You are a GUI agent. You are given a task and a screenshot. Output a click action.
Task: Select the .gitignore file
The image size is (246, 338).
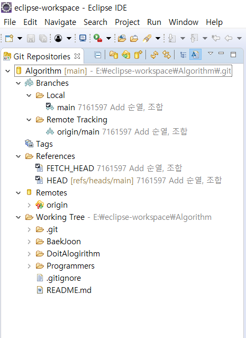(59, 278)
